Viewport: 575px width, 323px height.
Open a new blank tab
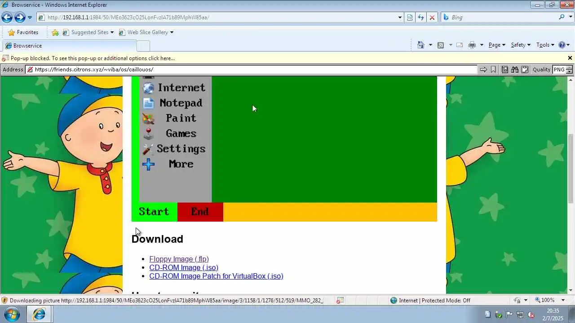pos(143,46)
